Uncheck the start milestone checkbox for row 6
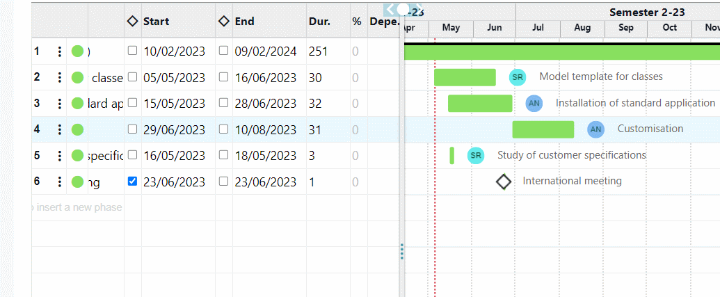Viewport: 720px width, 297px height. pyautogui.click(x=133, y=182)
